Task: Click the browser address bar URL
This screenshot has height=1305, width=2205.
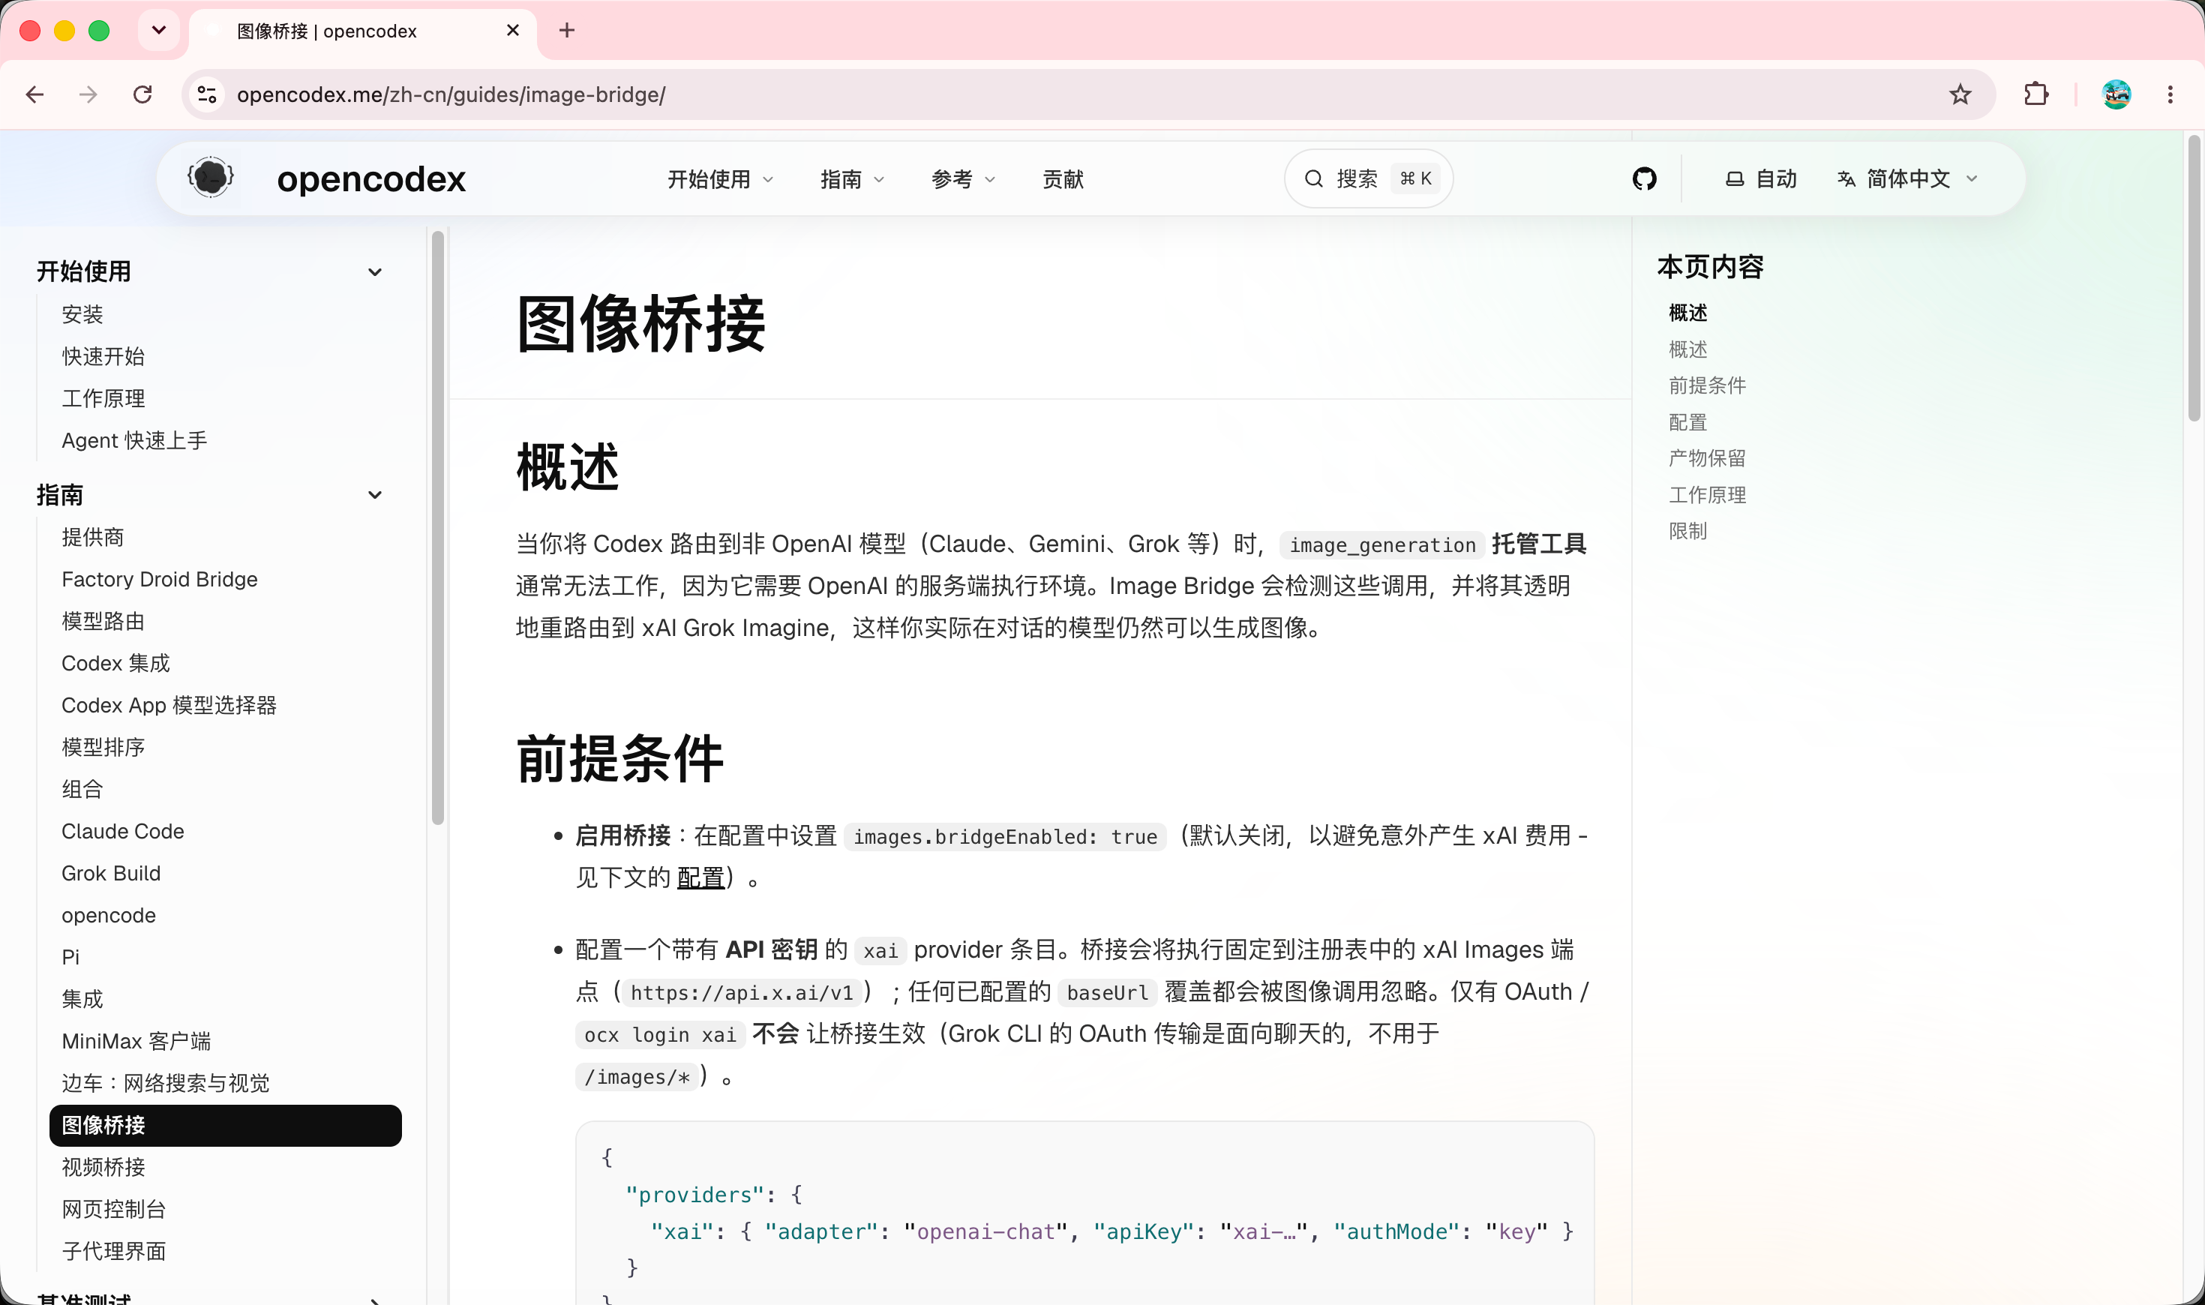Action: (x=451, y=94)
